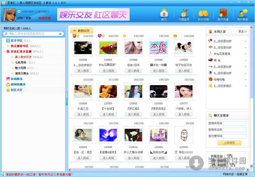This screenshot has width=255, height=177.
Task: Click the 官方专区 blue building icon
Action: click(x=8, y=40)
